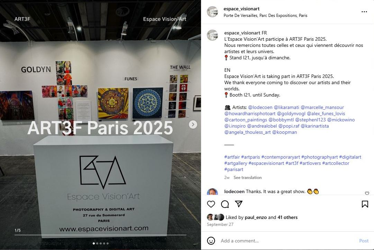Open the #contemporaryart hashtag
Image resolution: width=374 pixels, height=250 pixels.
point(281,157)
